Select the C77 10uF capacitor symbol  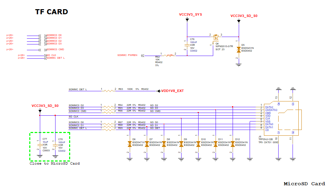pos(40,145)
